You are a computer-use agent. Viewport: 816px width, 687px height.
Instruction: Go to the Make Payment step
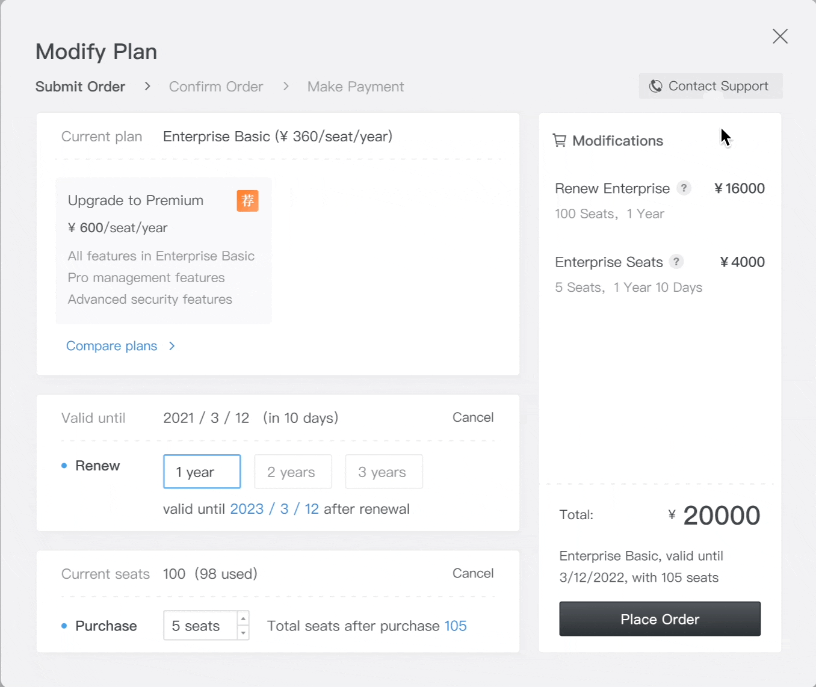(x=356, y=87)
